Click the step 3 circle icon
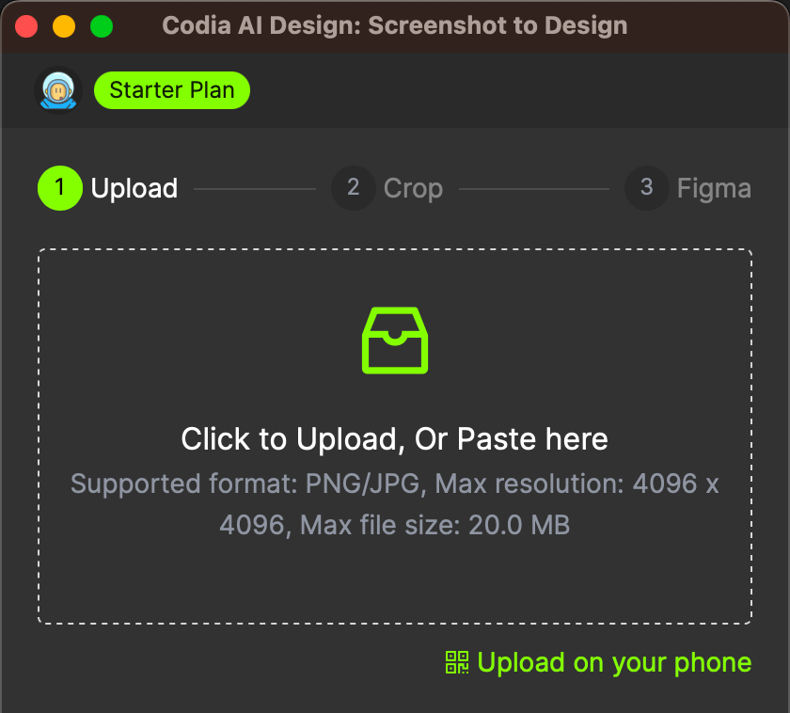The image size is (790, 713). click(646, 187)
